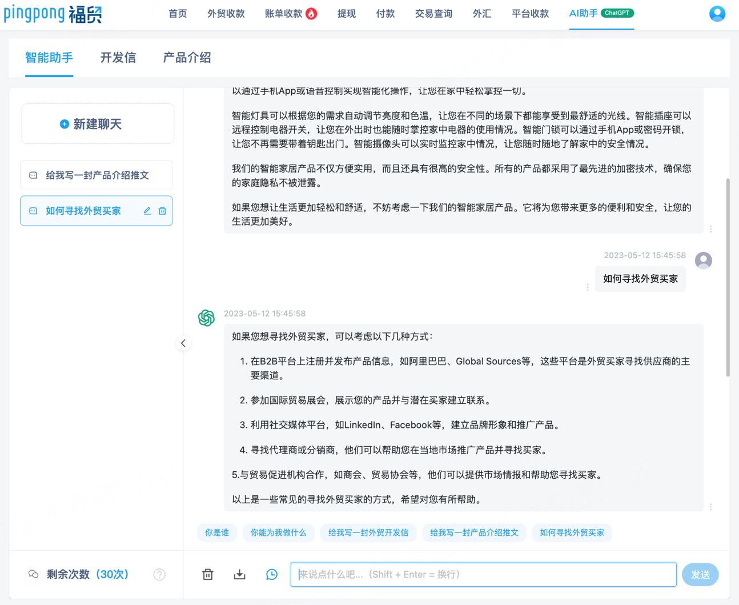The image size is (739, 605).
Task: Click the pingpong 福贸 logo
Action: point(53,13)
